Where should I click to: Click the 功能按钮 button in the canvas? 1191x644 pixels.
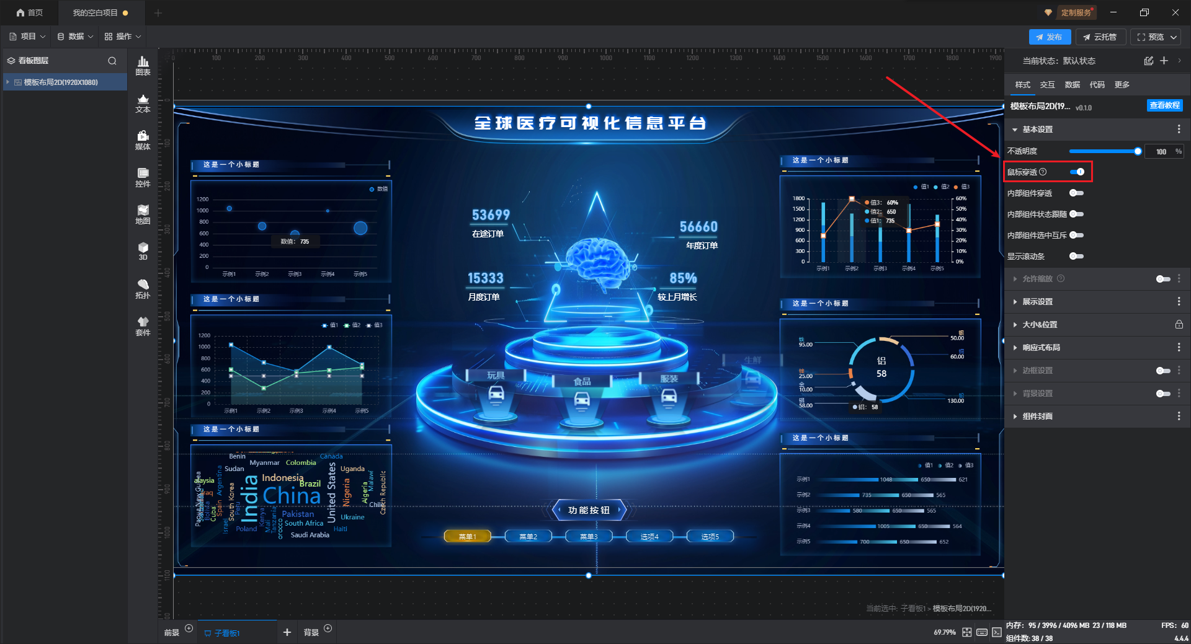point(589,510)
